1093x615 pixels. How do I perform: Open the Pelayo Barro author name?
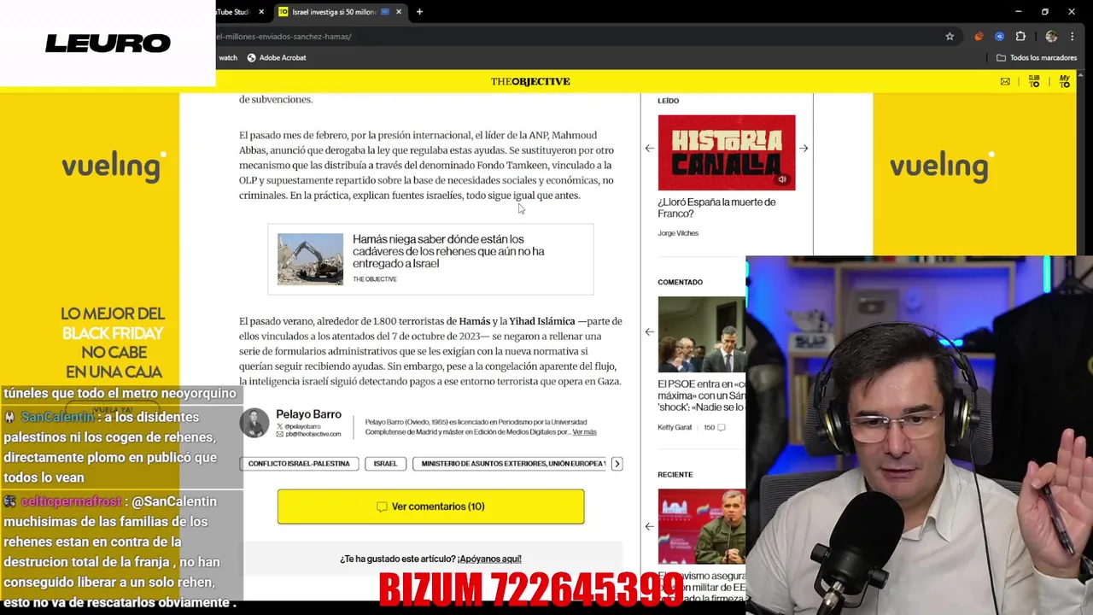[308, 414]
